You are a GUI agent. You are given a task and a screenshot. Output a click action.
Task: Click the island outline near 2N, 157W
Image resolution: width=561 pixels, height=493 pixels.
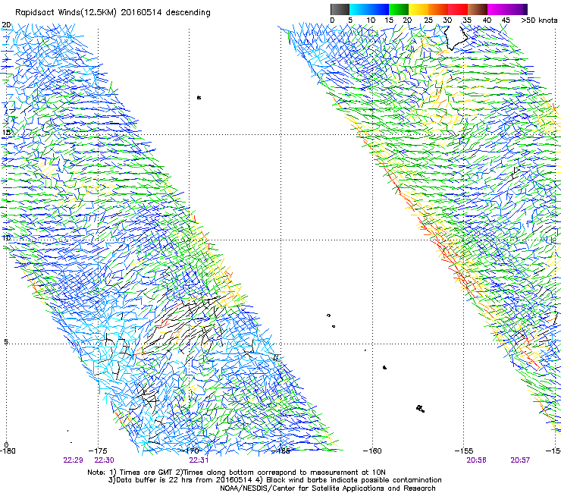tap(421, 409)
